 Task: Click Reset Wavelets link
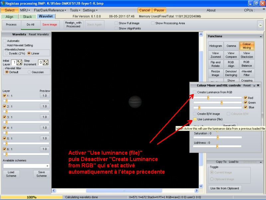point(39,34)
